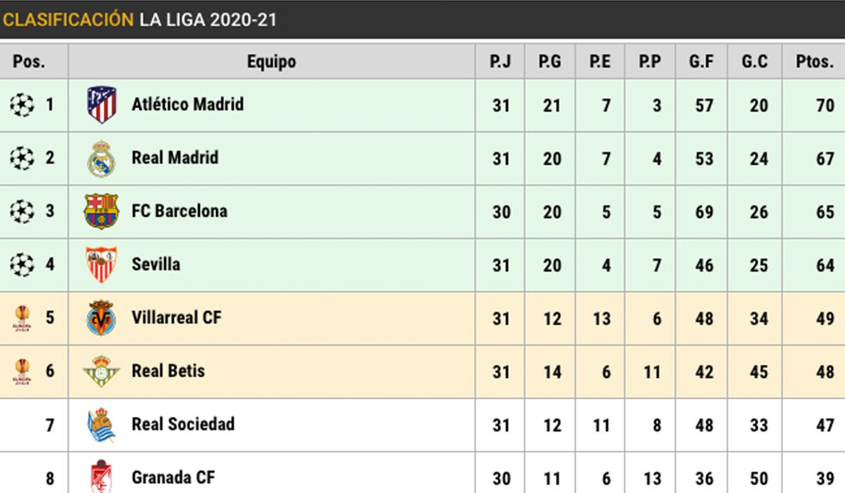The image size is (845, 493).
Task: Click the Atlético Madrid club crest
Action: (x=101, y=105)
